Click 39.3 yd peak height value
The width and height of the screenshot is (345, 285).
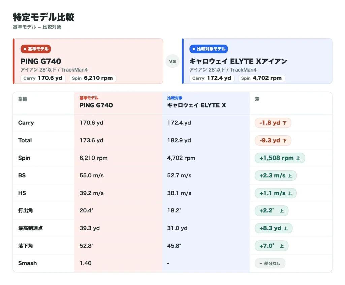pos(90,228)
